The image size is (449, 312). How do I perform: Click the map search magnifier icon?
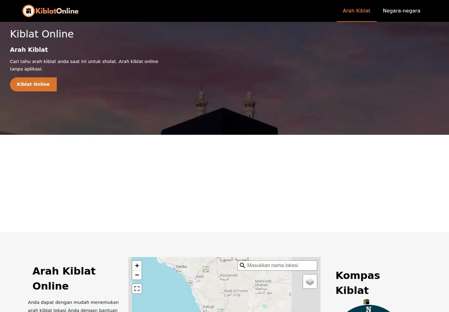click(x=242, y=266)
